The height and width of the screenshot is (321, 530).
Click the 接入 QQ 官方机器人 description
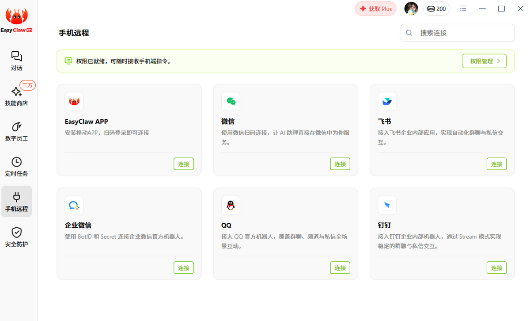pos(284,241)
